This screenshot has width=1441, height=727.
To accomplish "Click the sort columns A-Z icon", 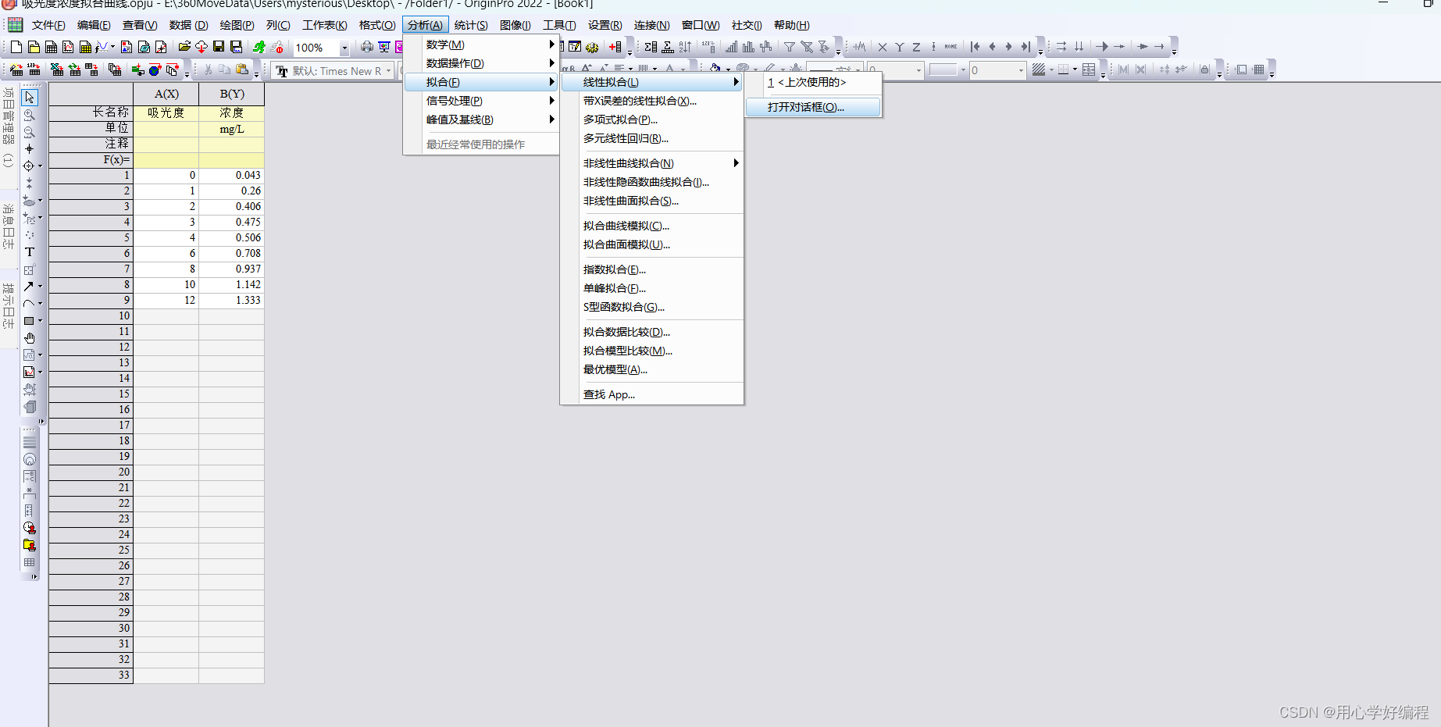I will click(x=685, y=47).
